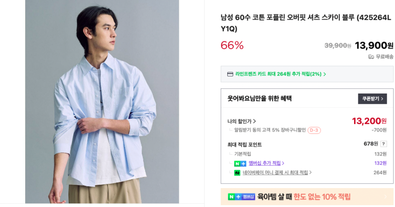Expand the 나의 할인가 details

click(254, 121)
